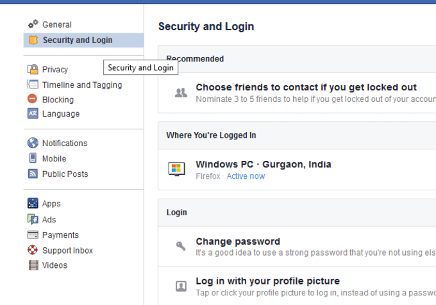
Task: Click the Notifications globe icon
Action: pos(33,143)
